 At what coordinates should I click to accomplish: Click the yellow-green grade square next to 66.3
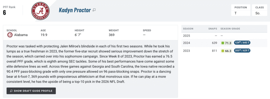pos(223,51)
